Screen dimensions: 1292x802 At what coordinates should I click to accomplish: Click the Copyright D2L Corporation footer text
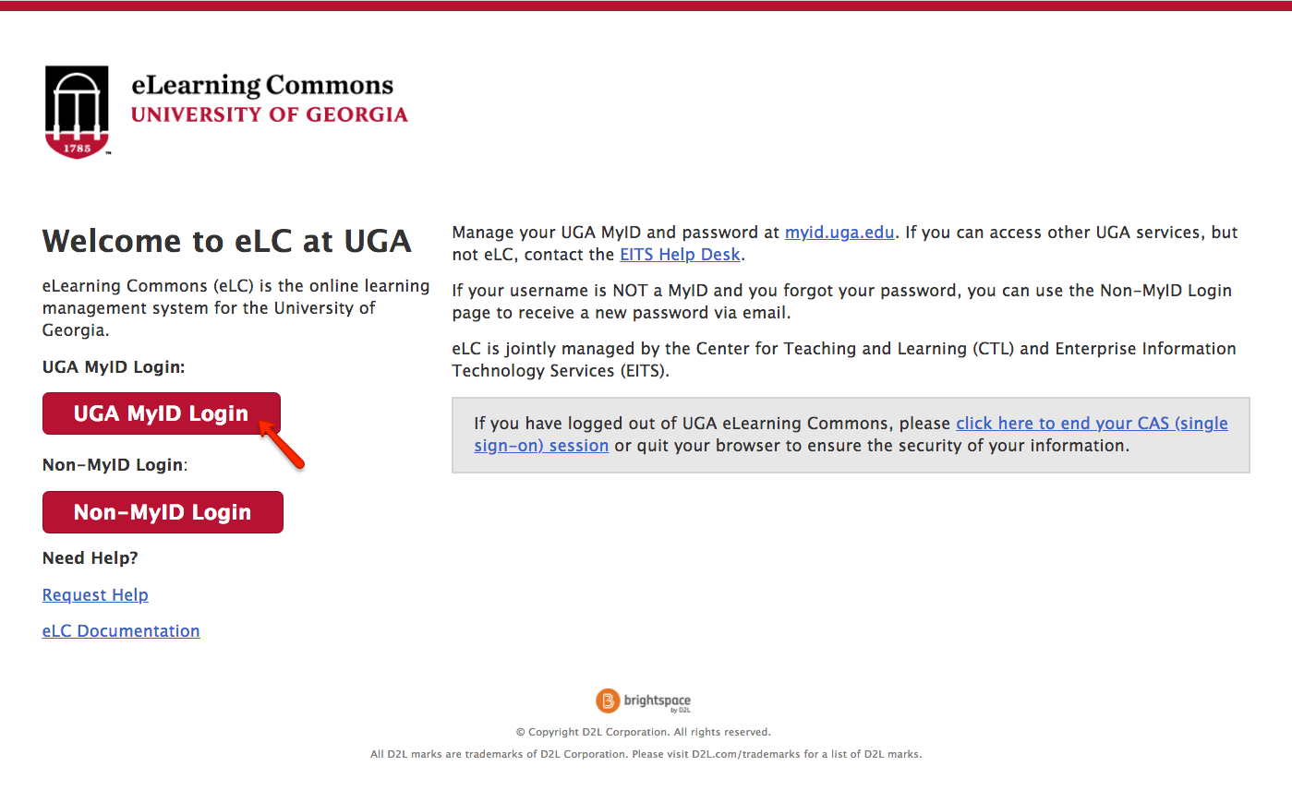point(644,732)
